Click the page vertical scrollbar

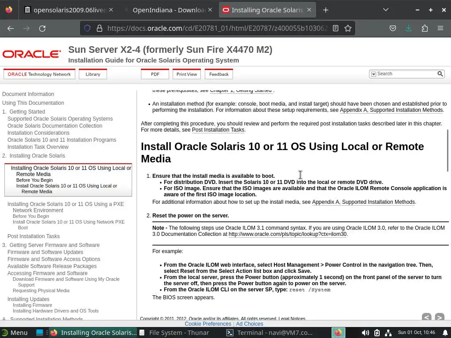tap(448, 150)
